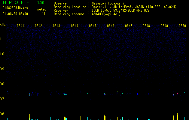Click the 0.9 kHz axis label
189x120 pixels.
coord(2,69)
